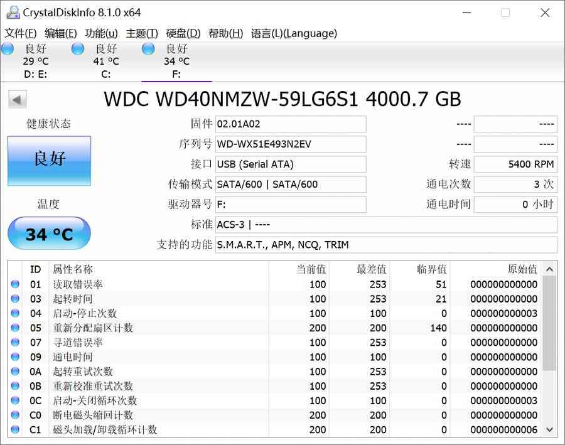Click the previous disk arrow button
Viewport: 565px width, 445px height.
click(18, 99)
